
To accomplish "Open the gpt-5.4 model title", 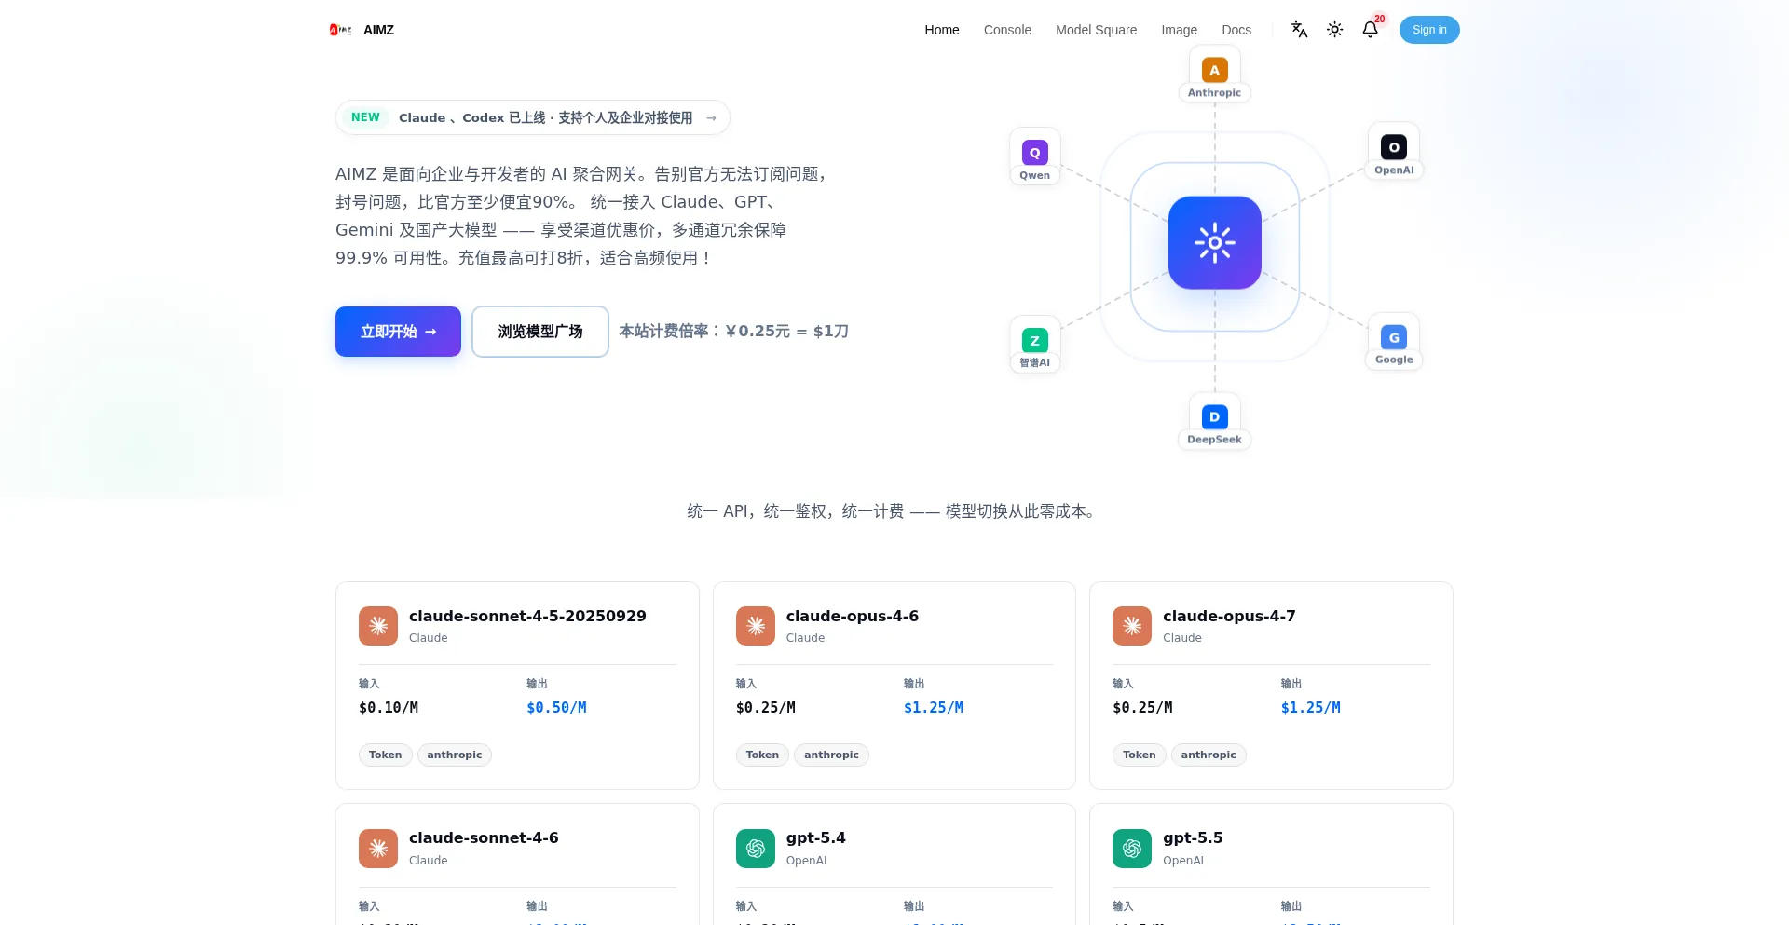I will (x=816, y=837).
